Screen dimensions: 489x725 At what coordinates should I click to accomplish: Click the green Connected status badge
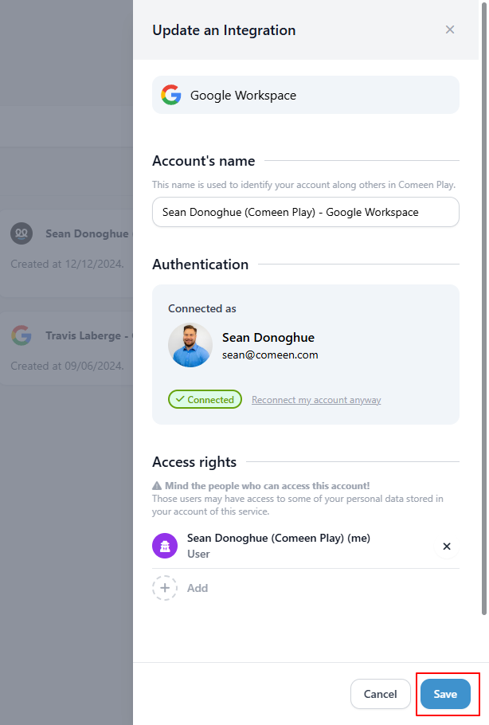pos(205,399)
